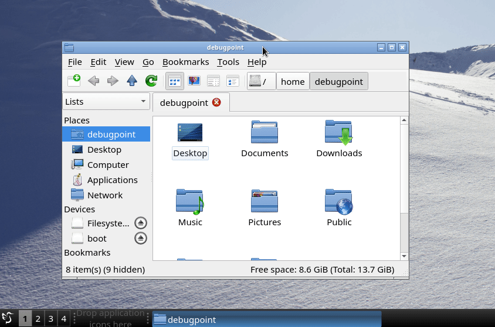This screenshot has width=495, height=327.
Task: Open the Bookmarks menu
Action: click(185, 62)
